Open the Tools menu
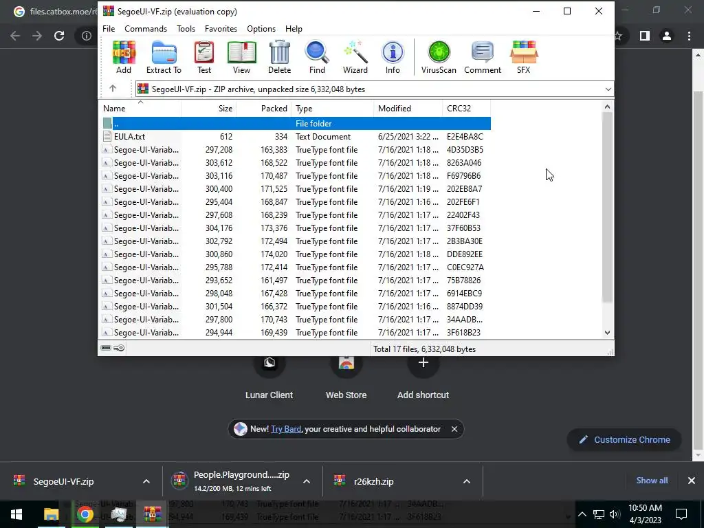This screenshot has width=704, height=528. (186, 29)
